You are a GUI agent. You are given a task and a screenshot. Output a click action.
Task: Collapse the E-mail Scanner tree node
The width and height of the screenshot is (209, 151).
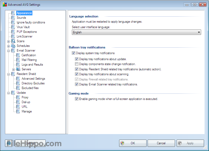pyautogui.click(x=9, y=51)
